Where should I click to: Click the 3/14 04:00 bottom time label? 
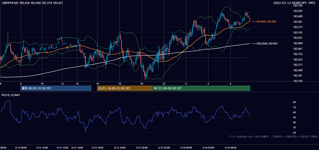(231, 148)
